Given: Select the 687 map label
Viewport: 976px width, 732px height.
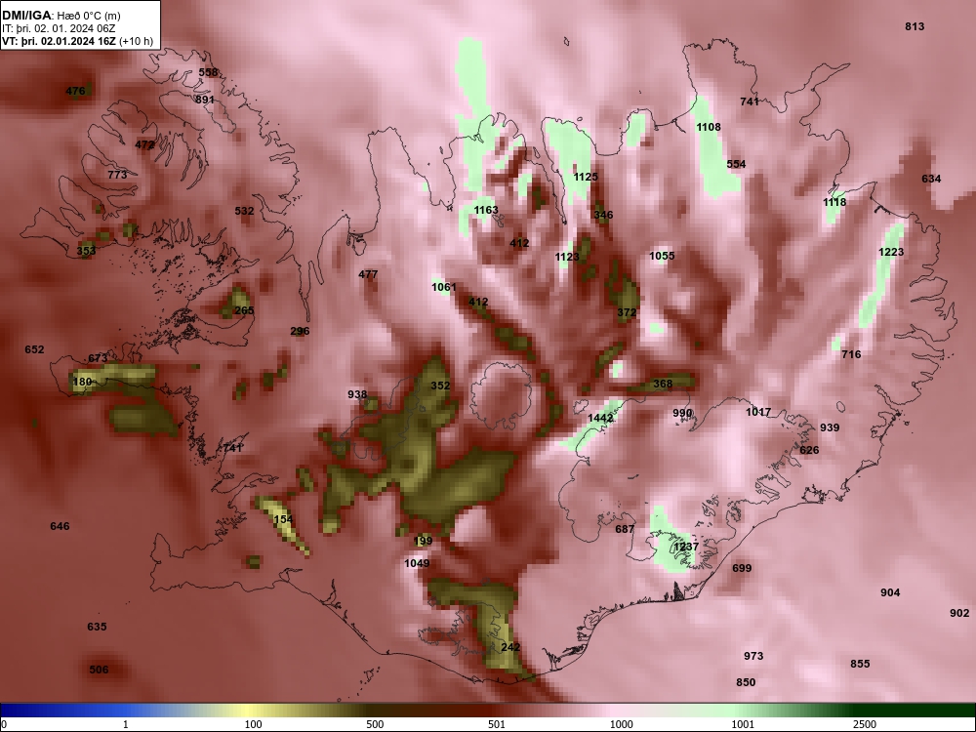Looking at the screenshot, I should (625, 529).
